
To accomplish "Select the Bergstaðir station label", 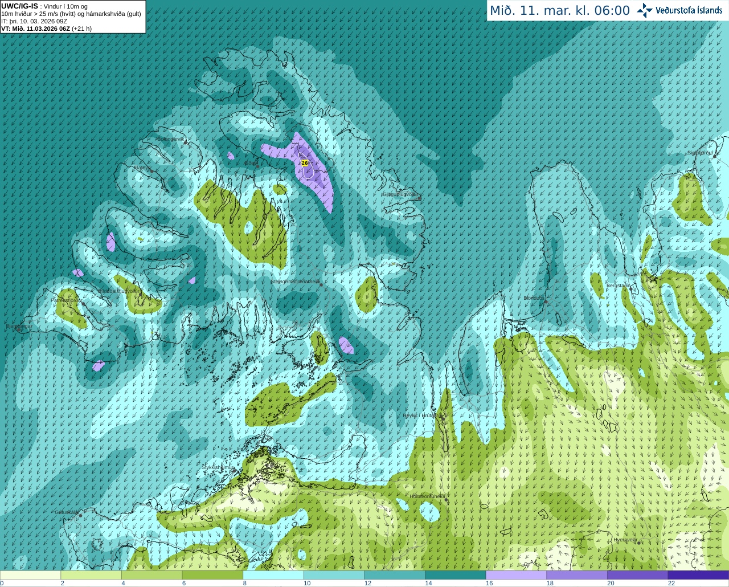I will pyautogui.click(x=618, y=286).
